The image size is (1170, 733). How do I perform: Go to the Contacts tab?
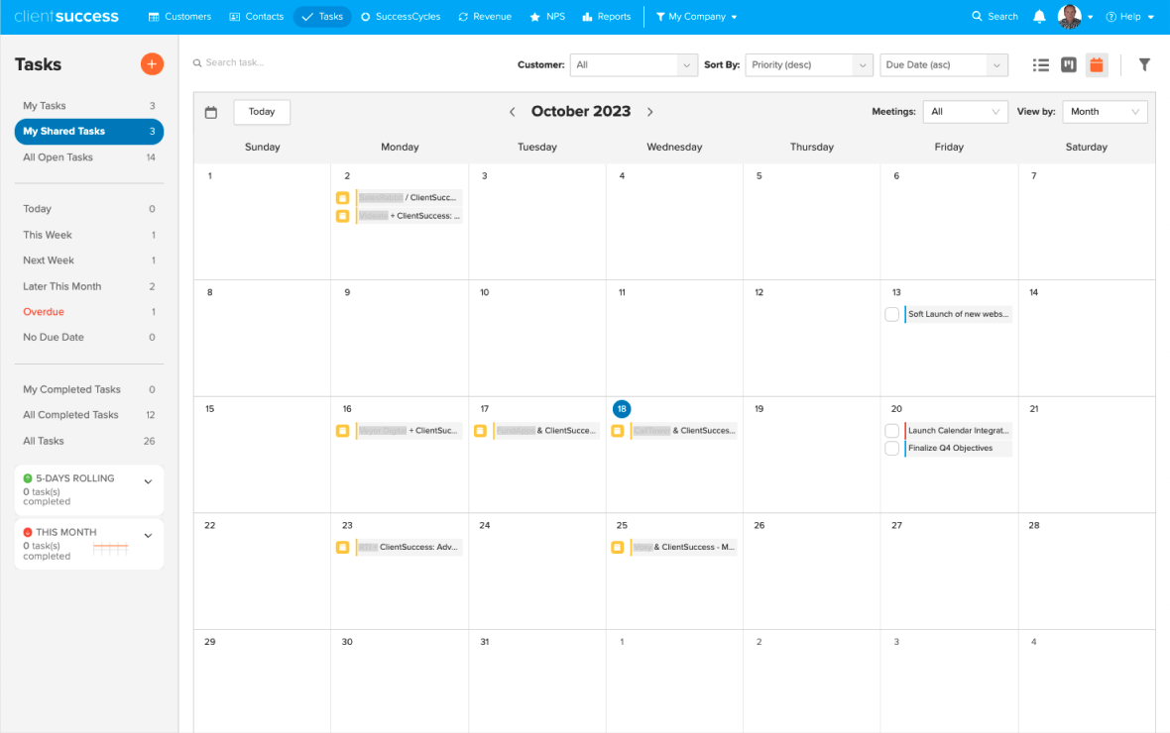256,17
